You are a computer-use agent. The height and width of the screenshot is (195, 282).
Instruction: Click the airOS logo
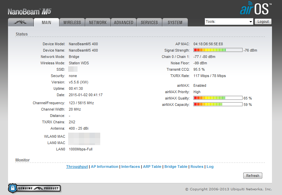pyautogui.click(x=256, y=8)
